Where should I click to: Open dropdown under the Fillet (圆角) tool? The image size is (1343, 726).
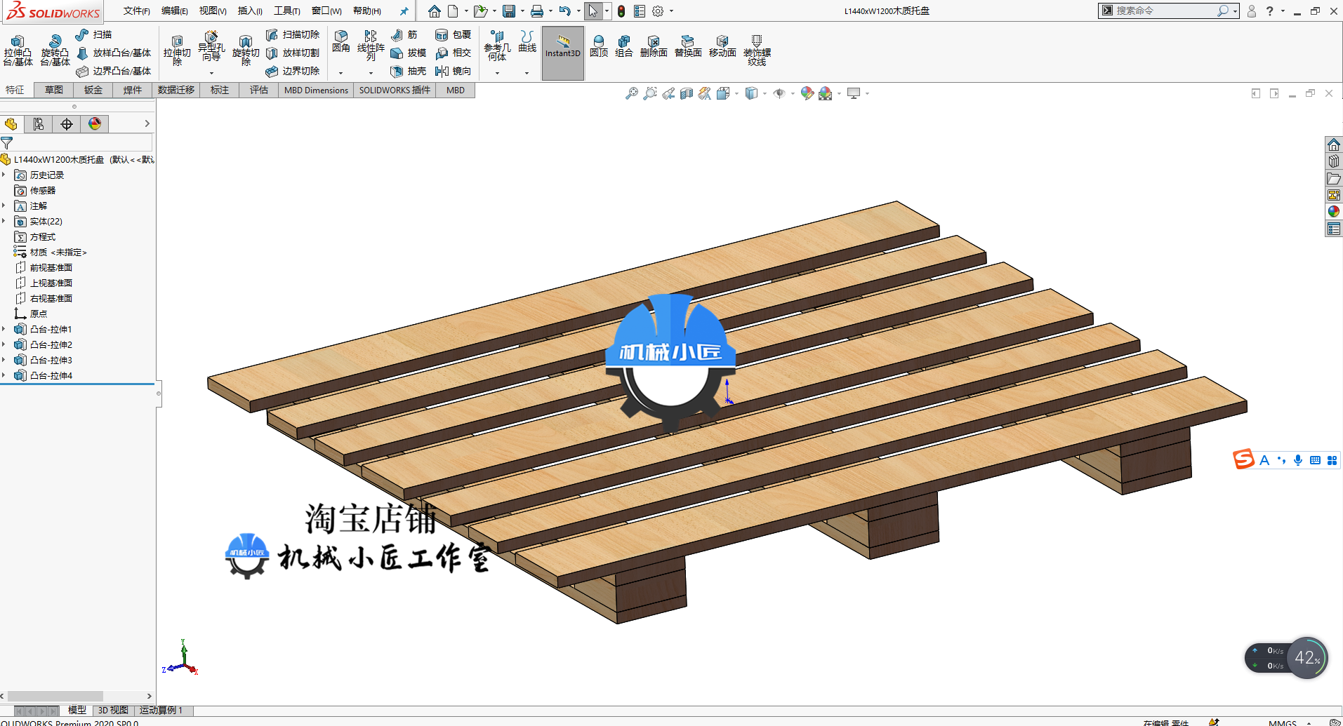click(x=341, y=73)
